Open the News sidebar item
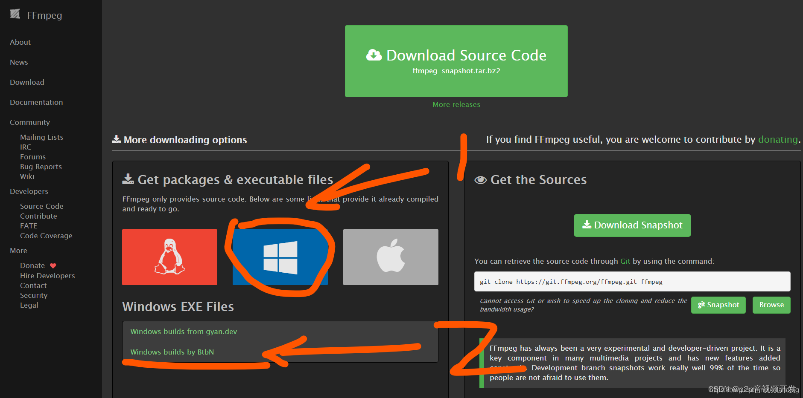 [19, 62]
